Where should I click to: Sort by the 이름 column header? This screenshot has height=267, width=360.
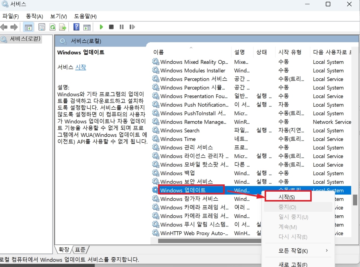[x=191, y=52]
